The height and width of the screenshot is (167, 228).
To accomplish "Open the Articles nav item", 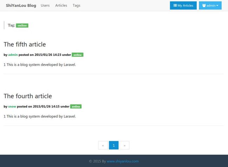I will [x=61, y=6].
